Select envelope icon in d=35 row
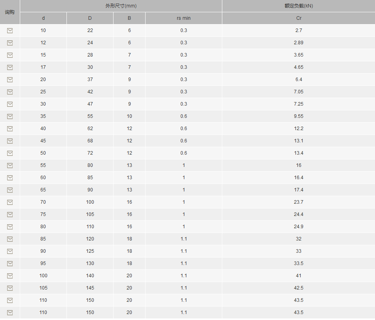 10,116
